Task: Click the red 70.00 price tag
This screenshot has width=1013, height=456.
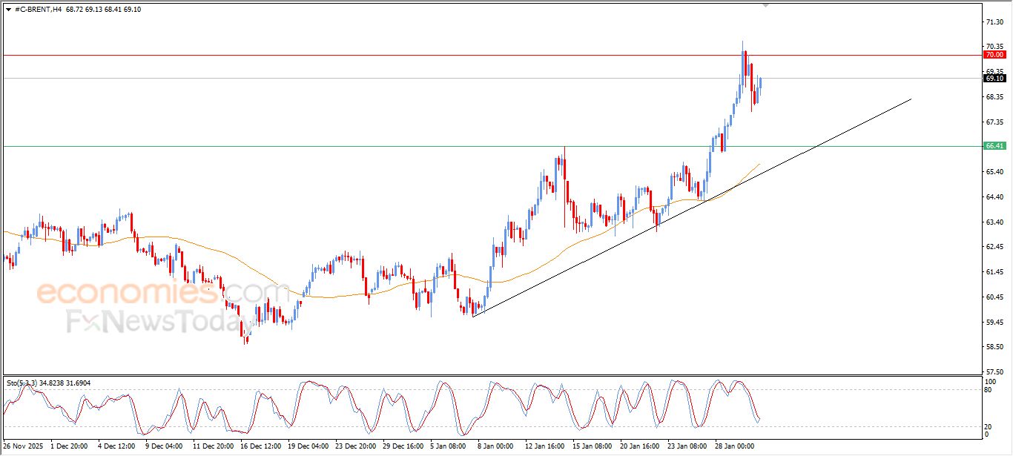Action: point(994,55)
